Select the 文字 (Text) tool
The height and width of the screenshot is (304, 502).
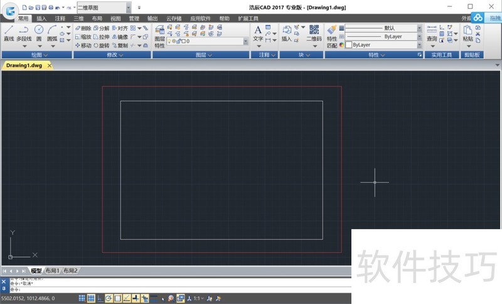tap(258, 34)
